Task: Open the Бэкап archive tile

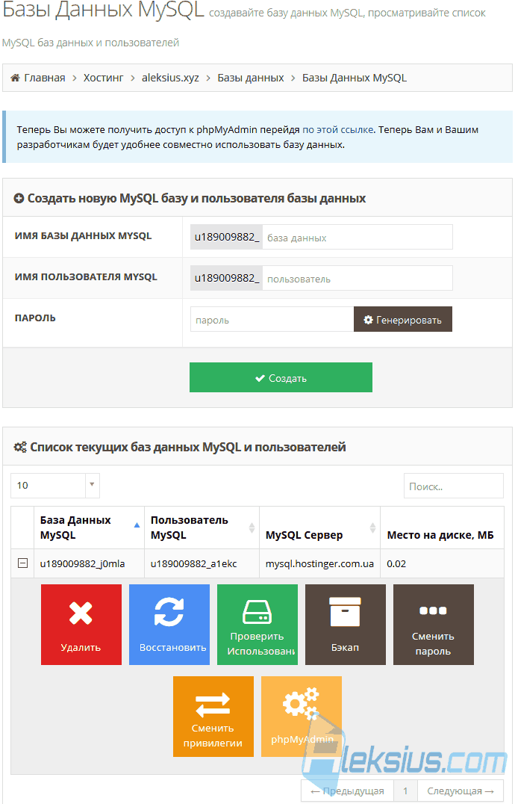Action: (x=345, y=624)
